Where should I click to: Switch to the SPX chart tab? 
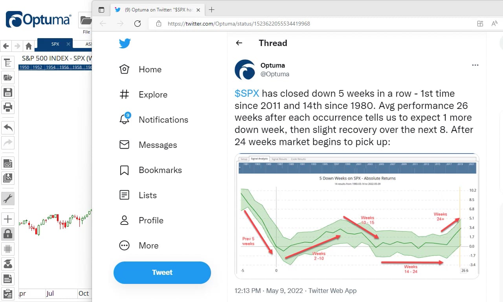tap(55, 44)
